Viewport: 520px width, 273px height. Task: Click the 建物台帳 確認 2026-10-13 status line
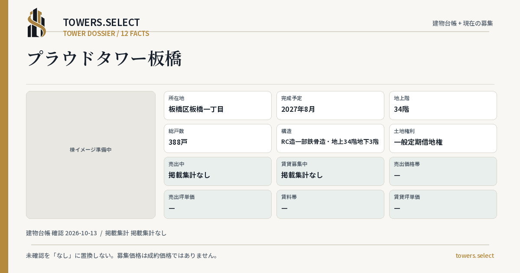coord(96,233)
